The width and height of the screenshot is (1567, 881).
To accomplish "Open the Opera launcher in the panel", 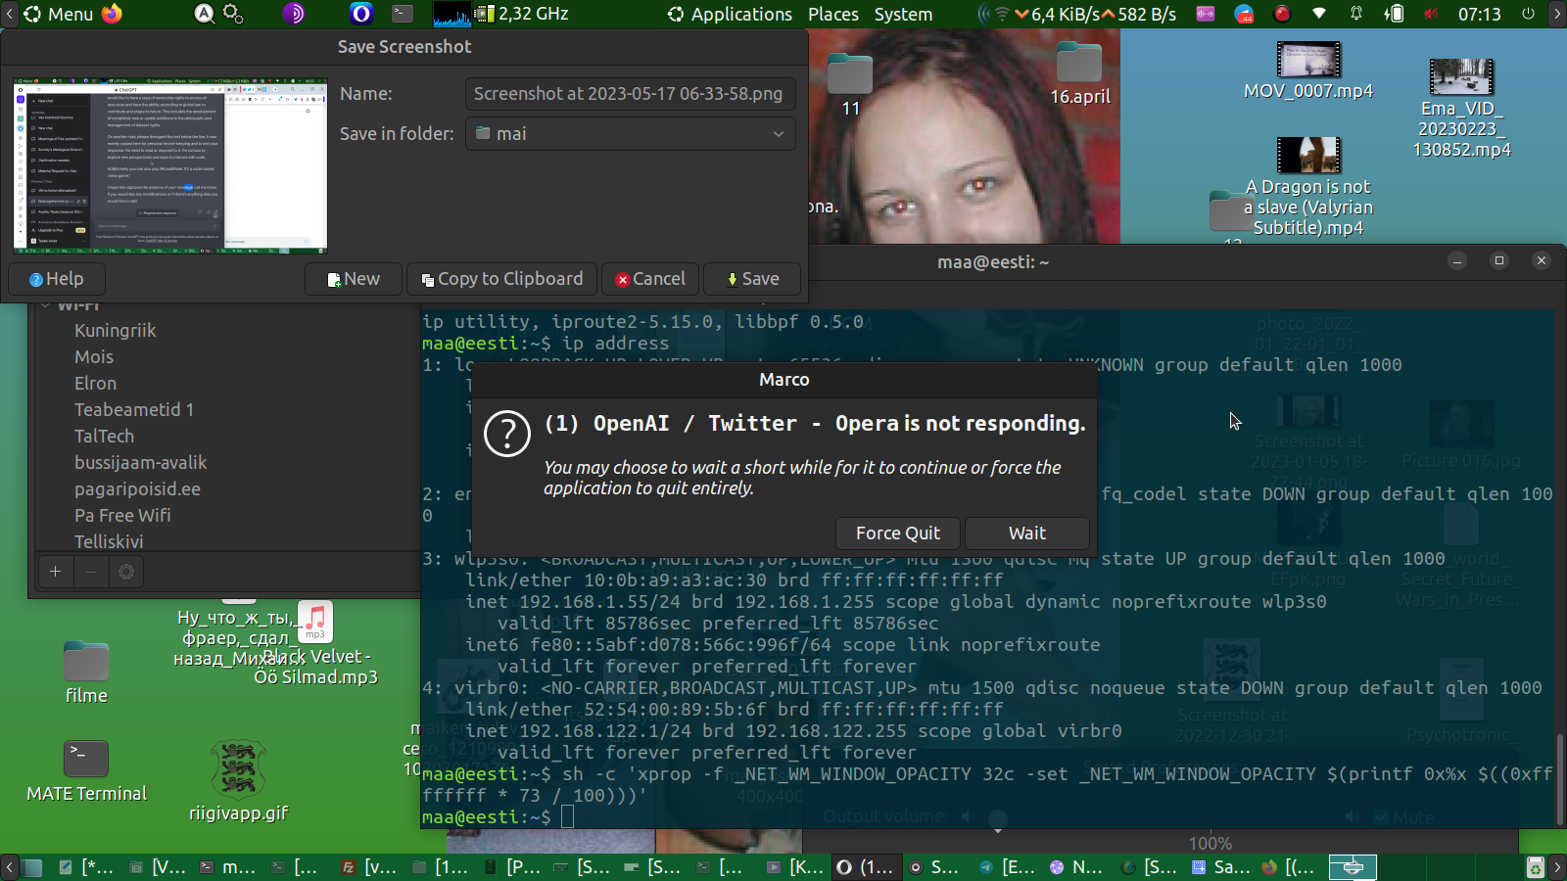I will click(361, 14).
